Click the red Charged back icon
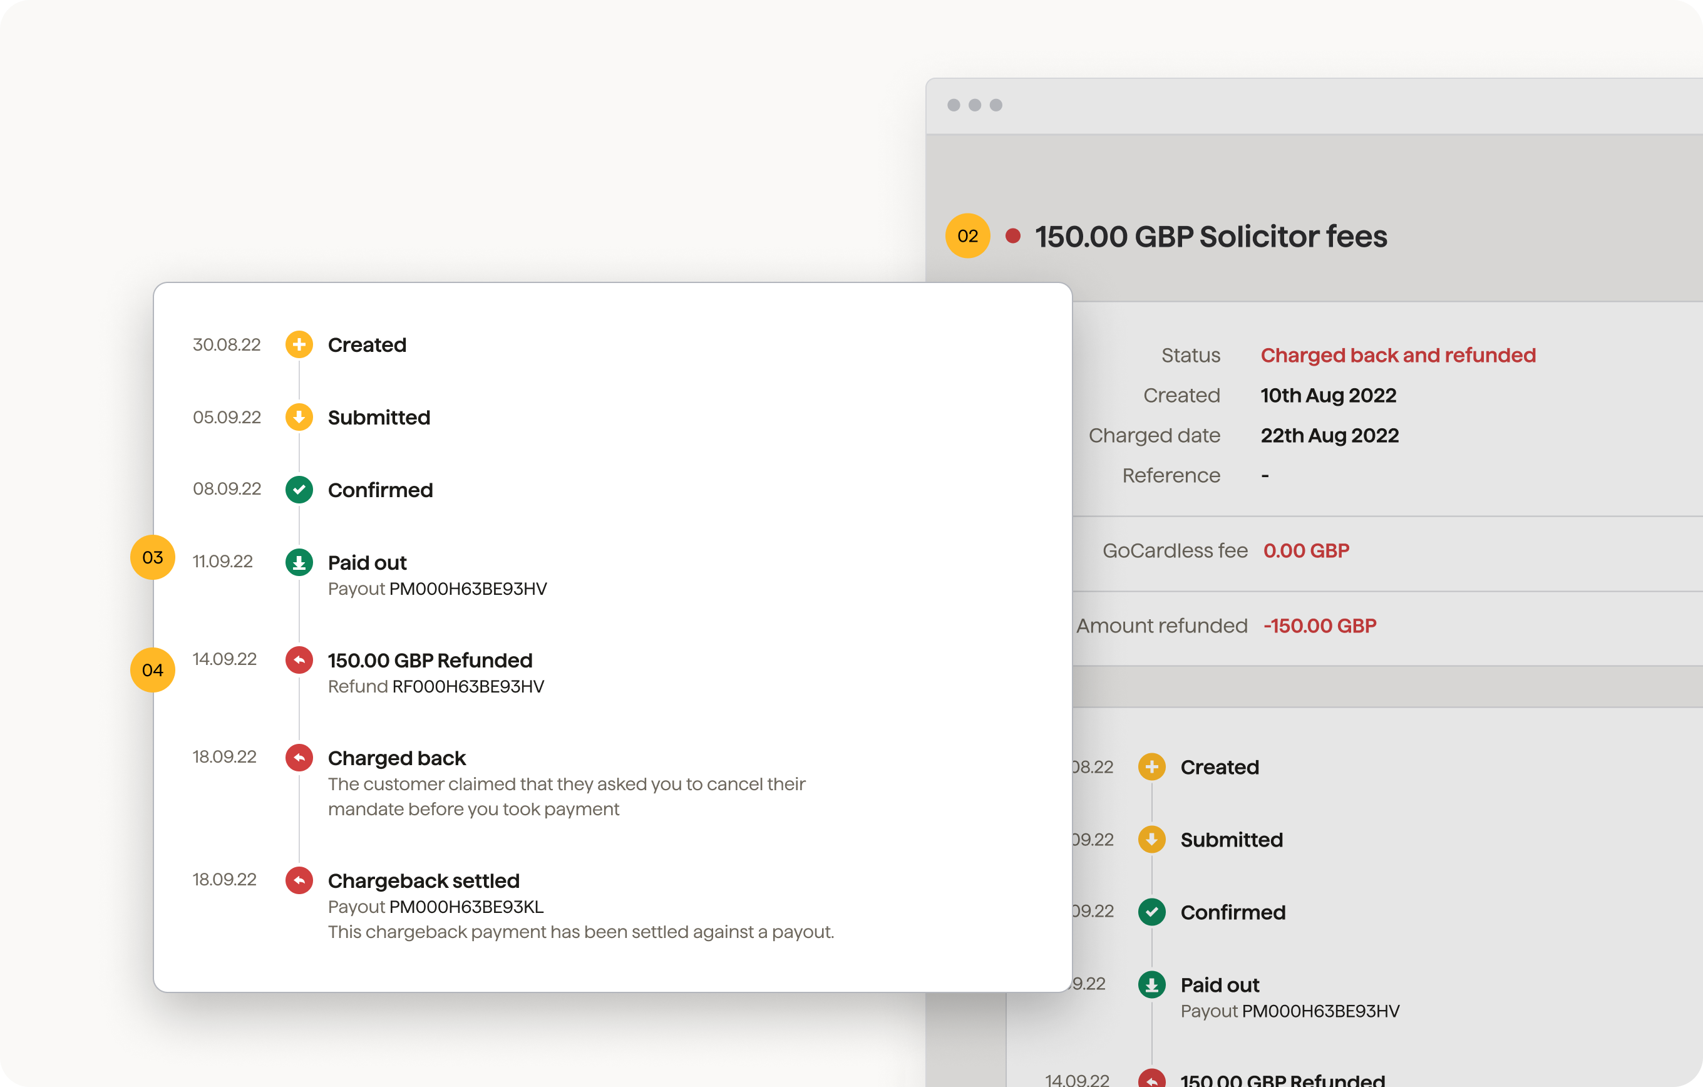1703x1087 pixels. [299, 758]
